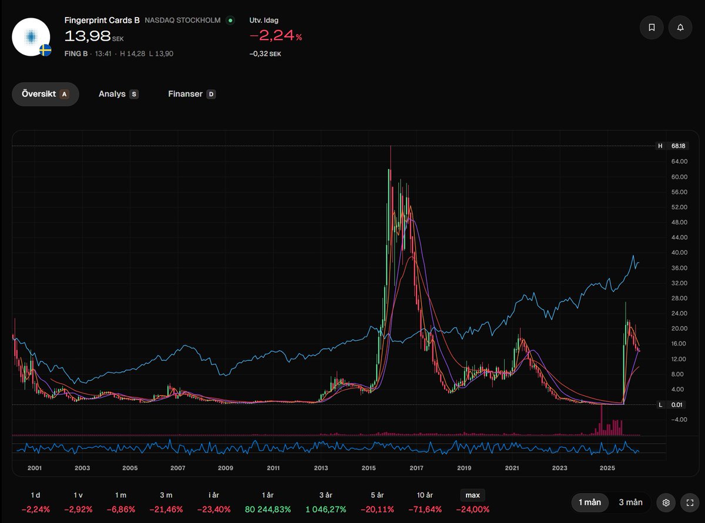The height and width of the screenshot is (523, 705).
Task: Click the Fingerprint Cards B title
Action: 102,20
